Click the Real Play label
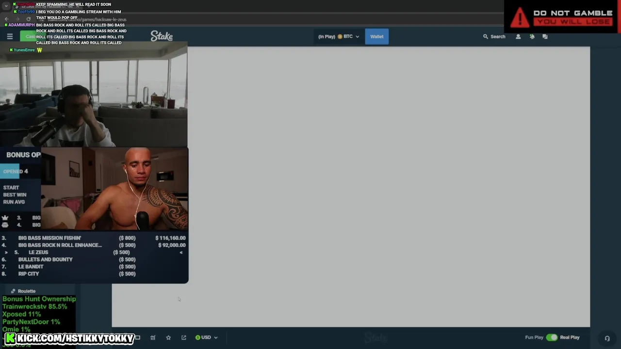The height and width of the screenshot is (349, 621). point(570,337)
